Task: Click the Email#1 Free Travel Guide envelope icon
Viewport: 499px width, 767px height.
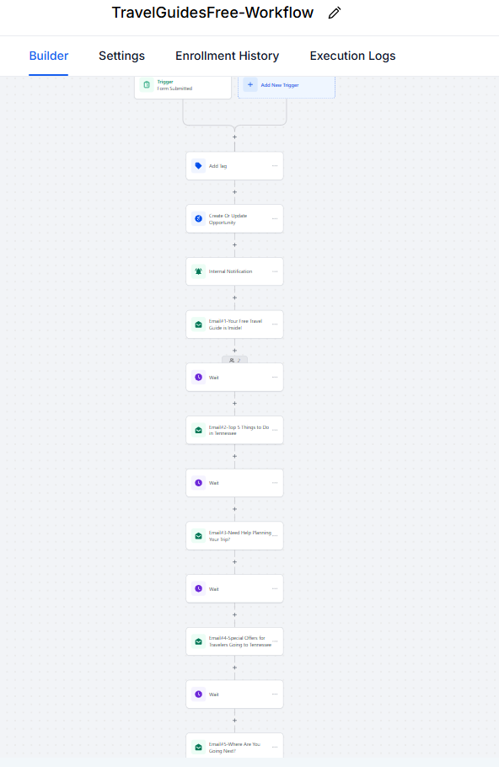Action: [199, 324]
